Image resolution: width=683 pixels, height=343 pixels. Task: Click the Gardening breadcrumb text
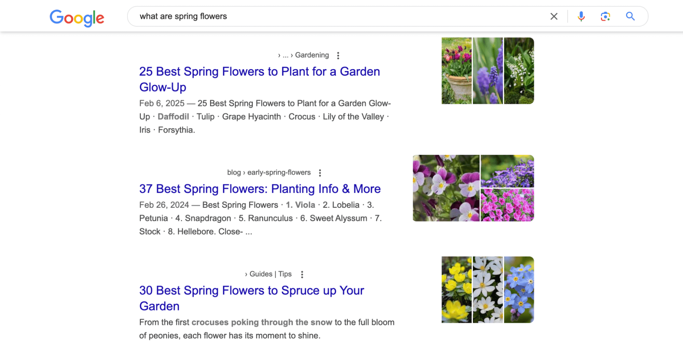[x=312, y=55]
